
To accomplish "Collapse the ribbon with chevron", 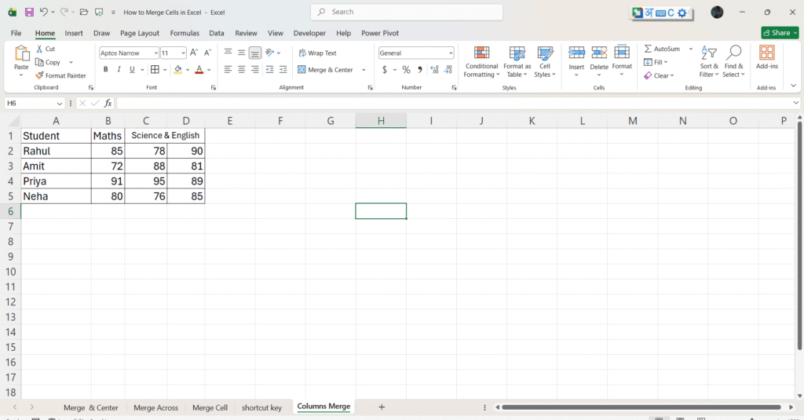I will (793, 86).
